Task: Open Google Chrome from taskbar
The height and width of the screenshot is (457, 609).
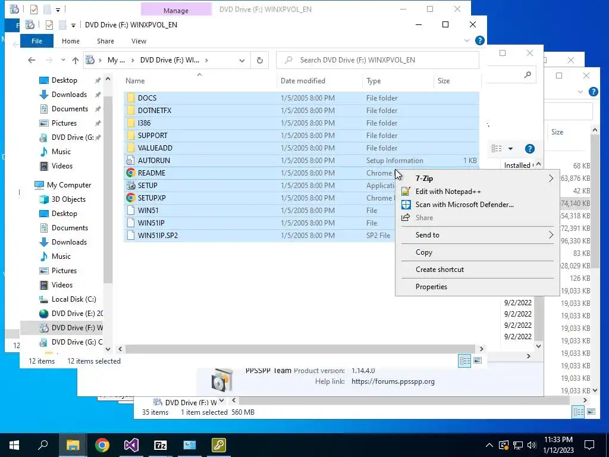Action: tap(102, 445)
